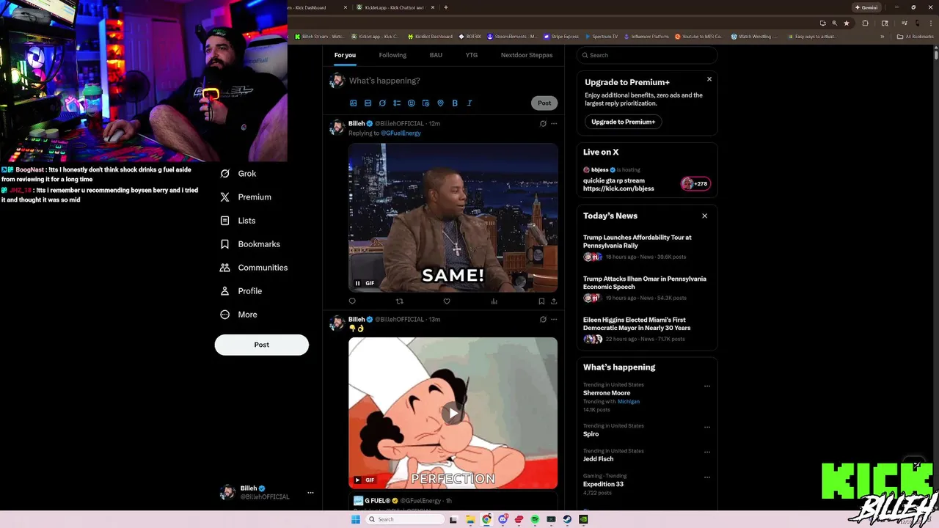
Task: Open more options for Spiro trend
Action: [x=707, y=427]
